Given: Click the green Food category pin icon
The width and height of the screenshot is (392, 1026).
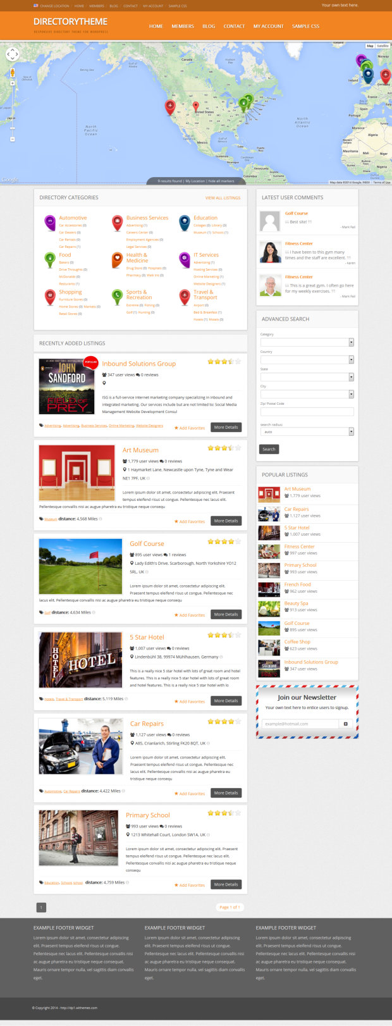Looking at the screenshot, I should pyautogui.click(x=50, y=259).
